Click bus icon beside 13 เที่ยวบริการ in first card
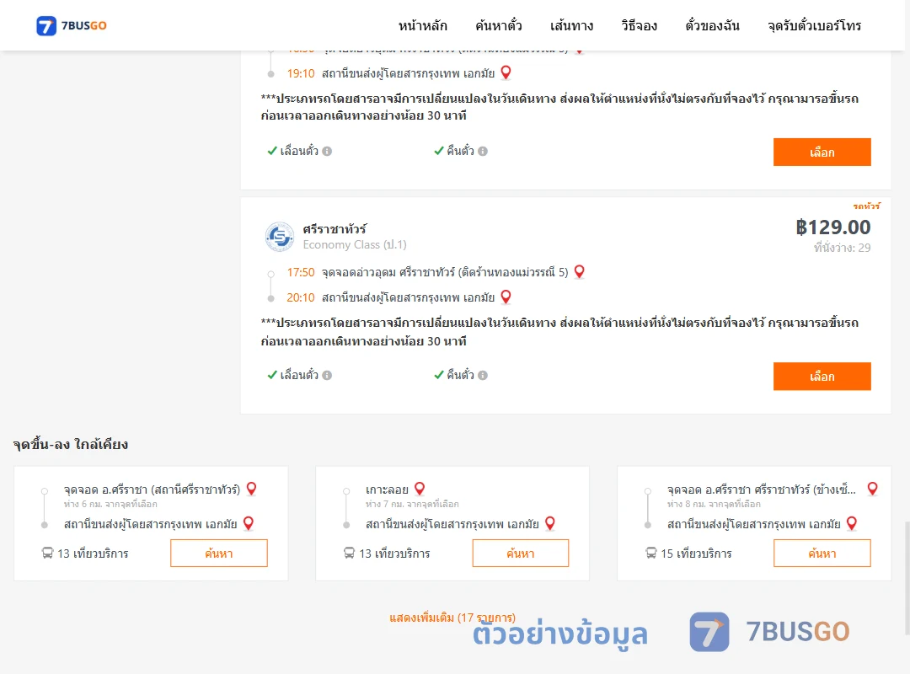The height and width of the screenshot is (674, 910). (x=47, y=554)
